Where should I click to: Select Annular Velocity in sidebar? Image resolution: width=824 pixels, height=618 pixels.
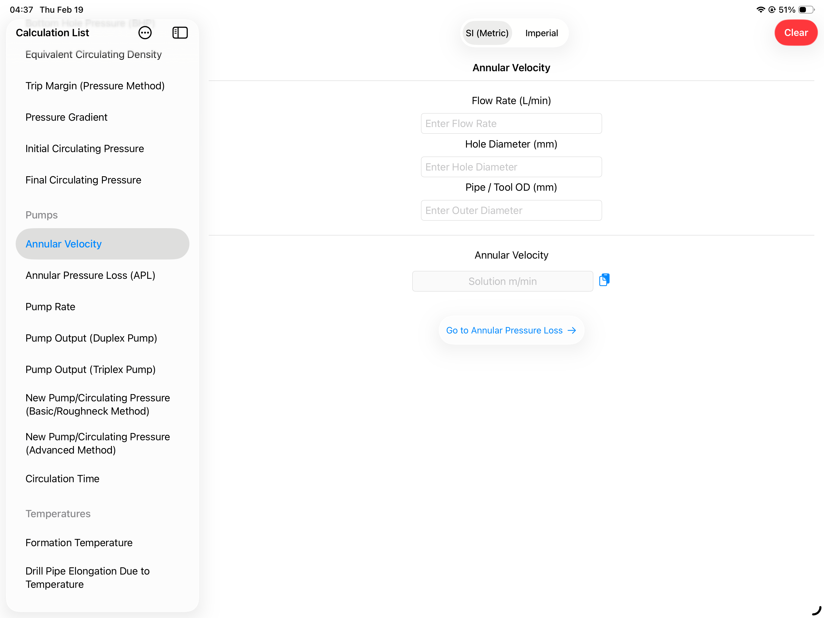point(103,244)
